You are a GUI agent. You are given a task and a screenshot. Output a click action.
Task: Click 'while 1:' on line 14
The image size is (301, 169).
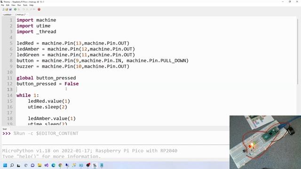(x=28, y=95)
